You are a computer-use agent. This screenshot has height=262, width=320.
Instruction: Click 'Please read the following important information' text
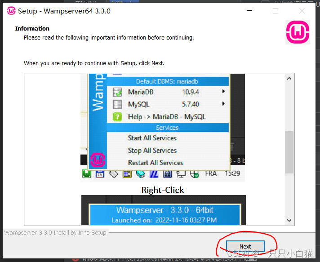(109, 38)
